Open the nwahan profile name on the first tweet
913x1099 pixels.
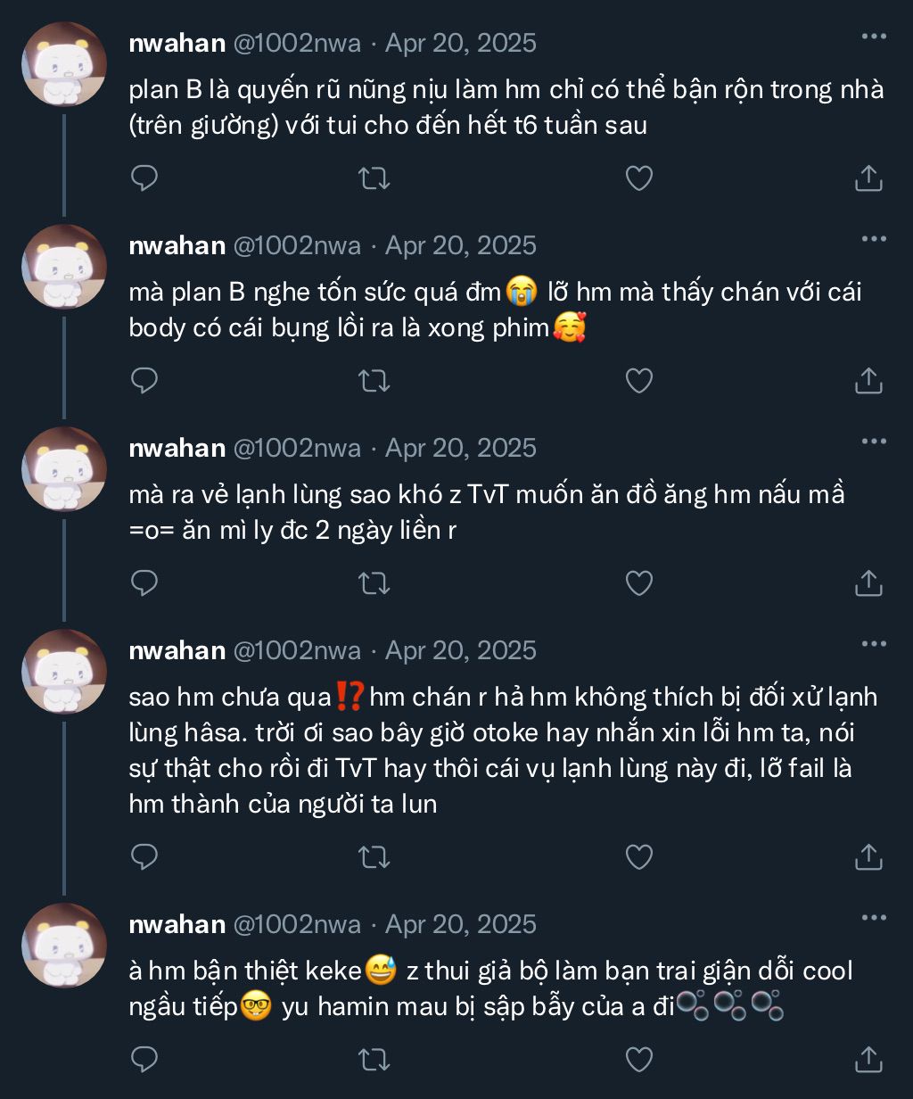pos(177,43)
